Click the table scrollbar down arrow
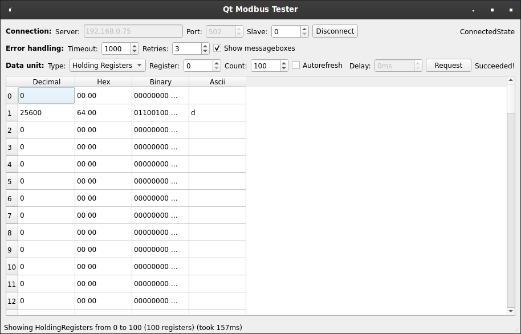 (x=511, y=311)
